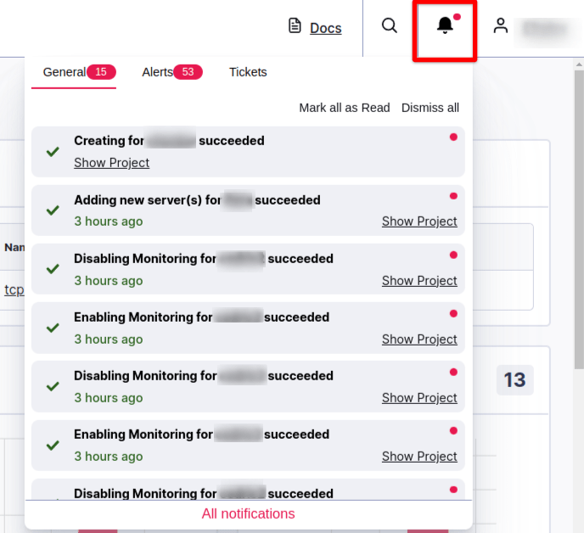584x533 pixels.
Task: Click the notification bell icon
Action: click(445, 27)
